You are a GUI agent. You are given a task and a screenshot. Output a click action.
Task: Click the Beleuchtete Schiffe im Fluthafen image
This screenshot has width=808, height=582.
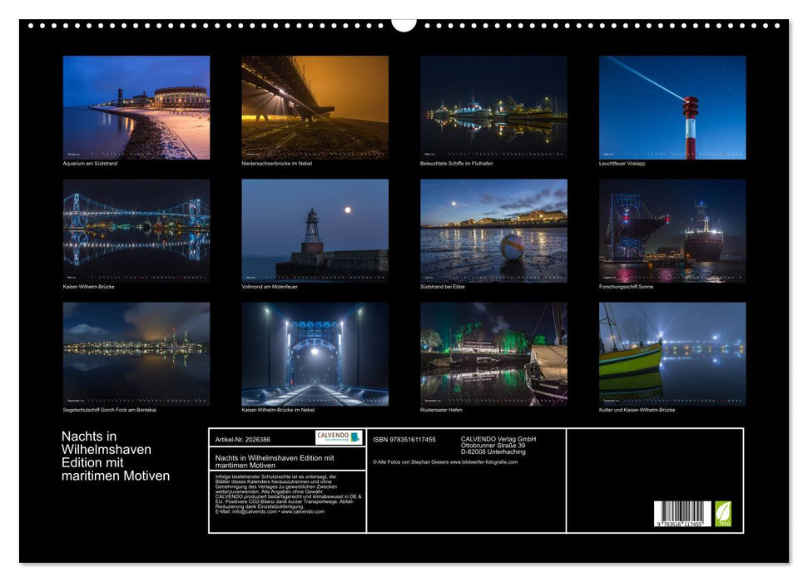coord(492,106)
